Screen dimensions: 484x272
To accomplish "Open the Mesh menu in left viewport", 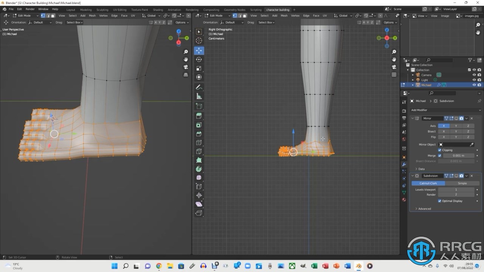I will (x=92, y=15).
